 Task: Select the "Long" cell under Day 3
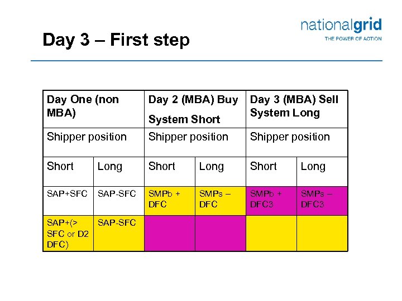pyautogui.click(x=313, y=166)
